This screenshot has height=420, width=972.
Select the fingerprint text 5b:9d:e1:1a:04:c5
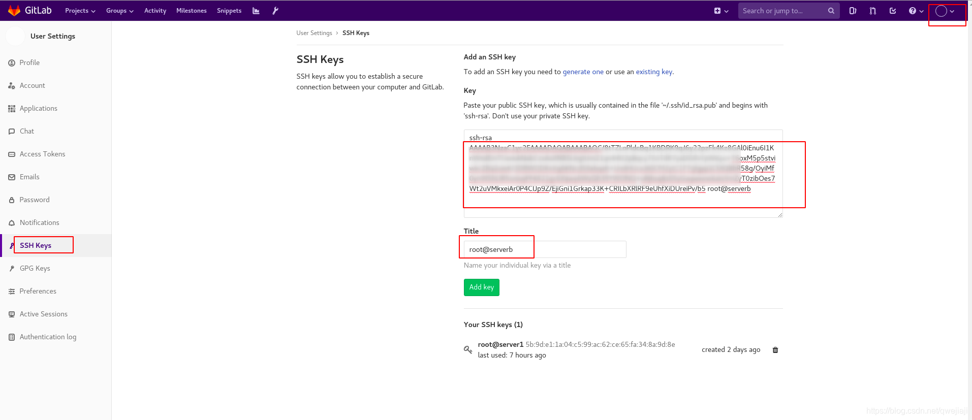pyautogui.click(x=600, y=344)
